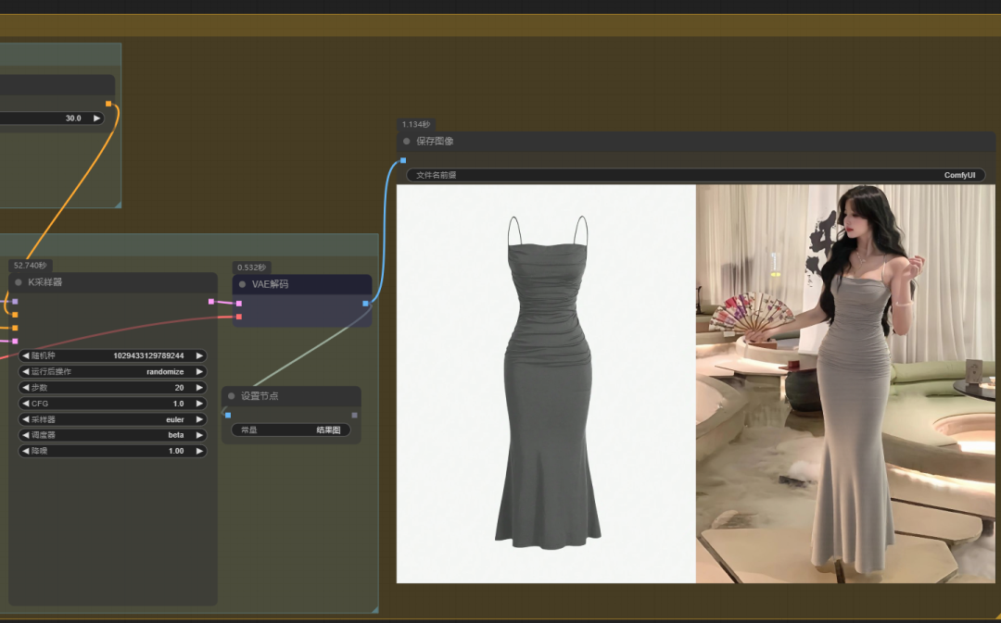Click the blue image input socket on 保存图像 node

pyautogui.click(x=403, y=160)
